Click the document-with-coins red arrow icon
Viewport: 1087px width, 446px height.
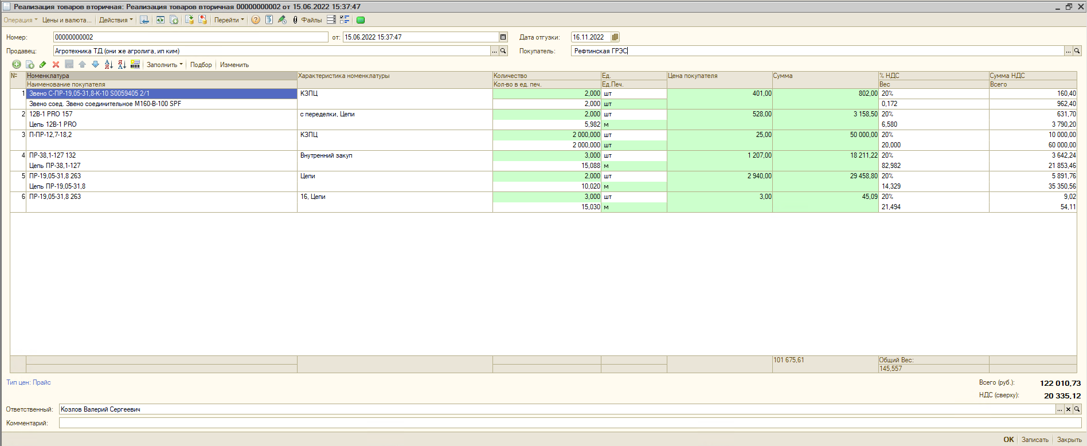pos(203,20)
